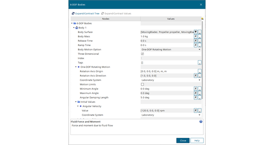Click the Nodes column header

(106, 19)
